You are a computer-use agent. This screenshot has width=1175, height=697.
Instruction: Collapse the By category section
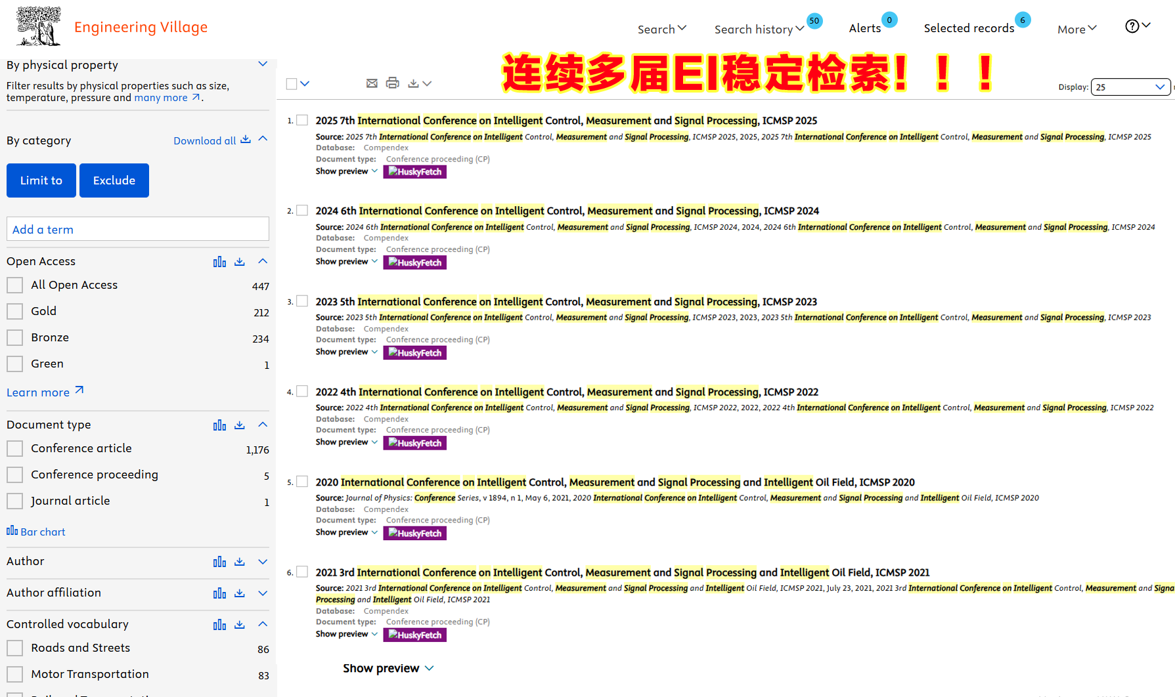263,138
